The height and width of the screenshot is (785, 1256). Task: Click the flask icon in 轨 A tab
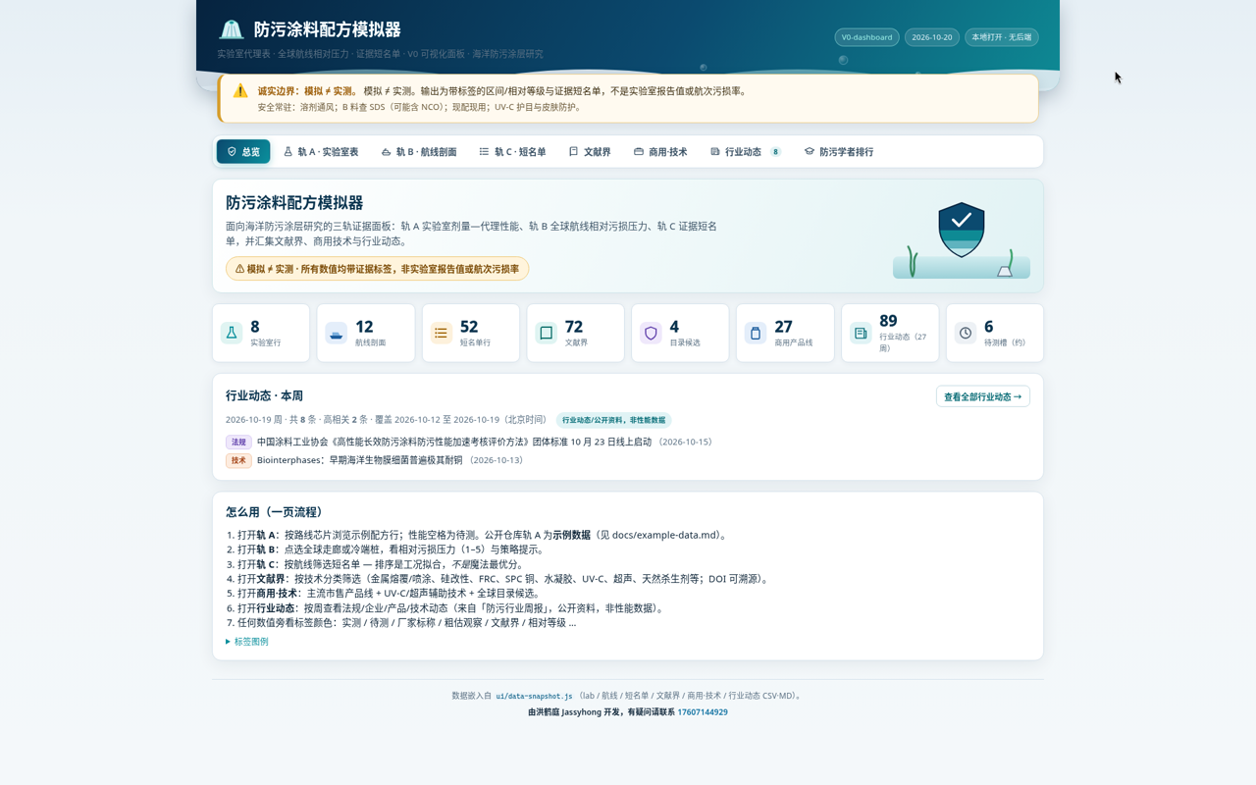click(x=288, y=152)
